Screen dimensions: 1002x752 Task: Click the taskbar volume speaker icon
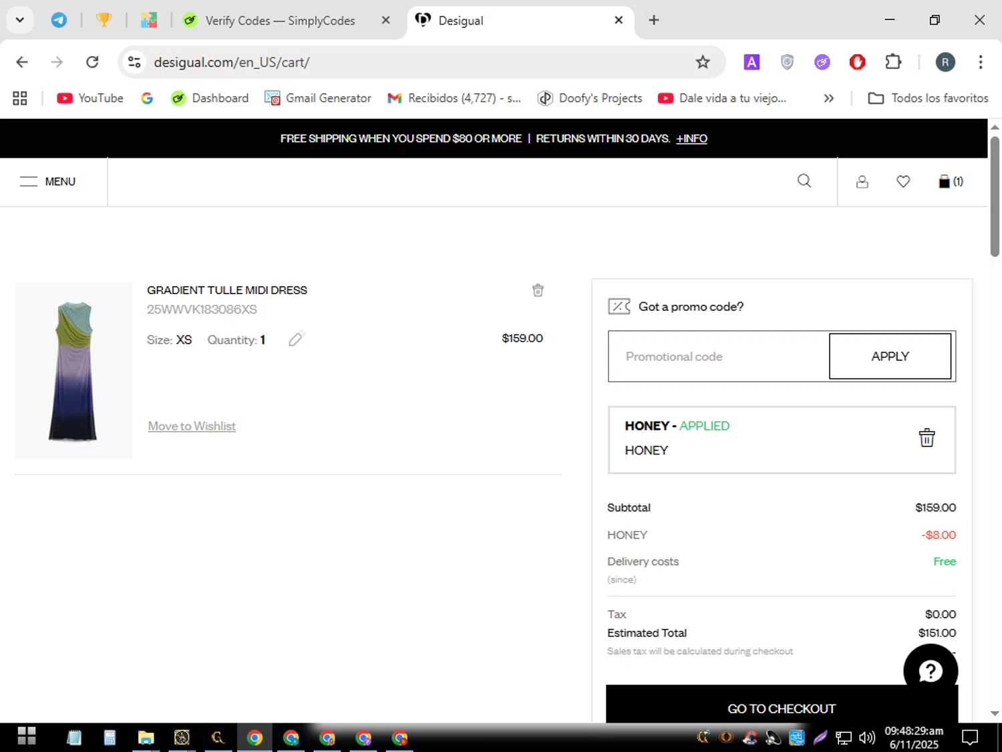pyautogui.click(x=867, y=737)
